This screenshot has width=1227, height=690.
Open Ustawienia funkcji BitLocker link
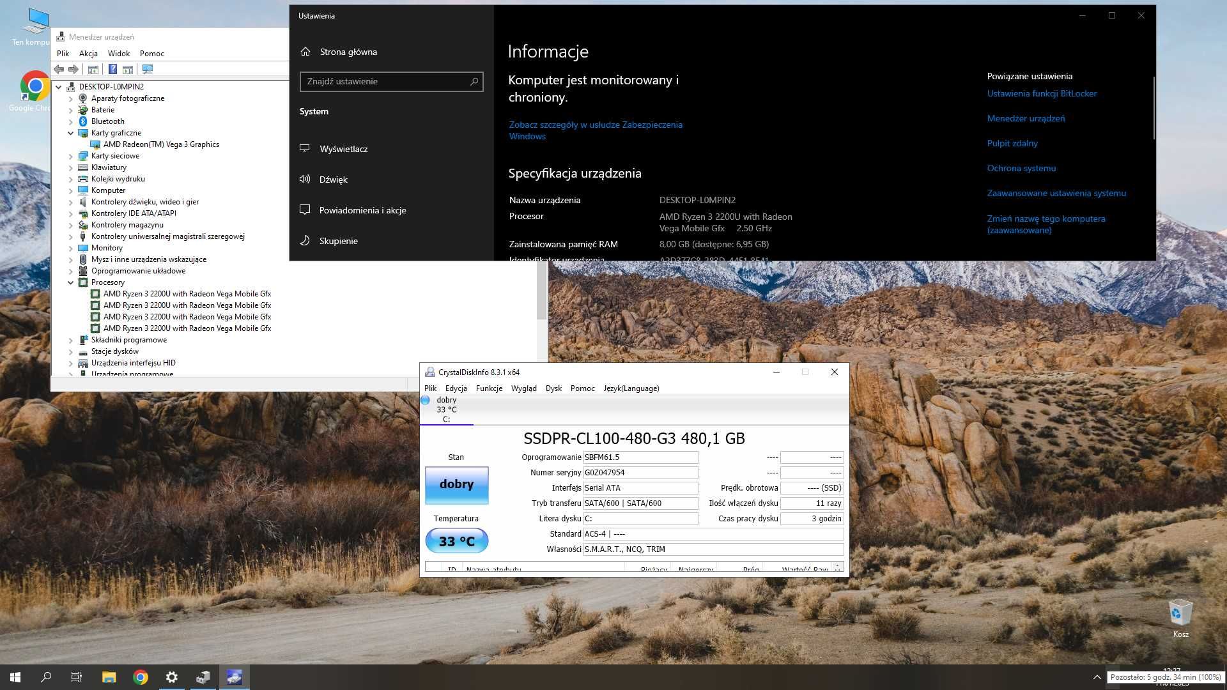tap(1042, 93)
